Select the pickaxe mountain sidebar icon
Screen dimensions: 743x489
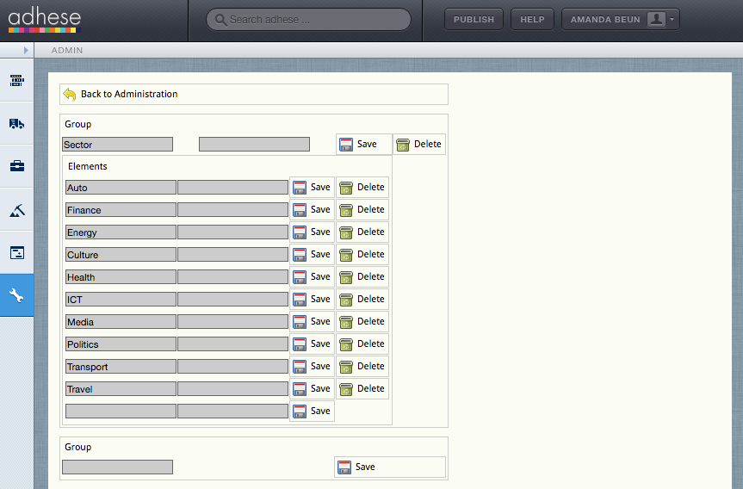pos(16,210)
